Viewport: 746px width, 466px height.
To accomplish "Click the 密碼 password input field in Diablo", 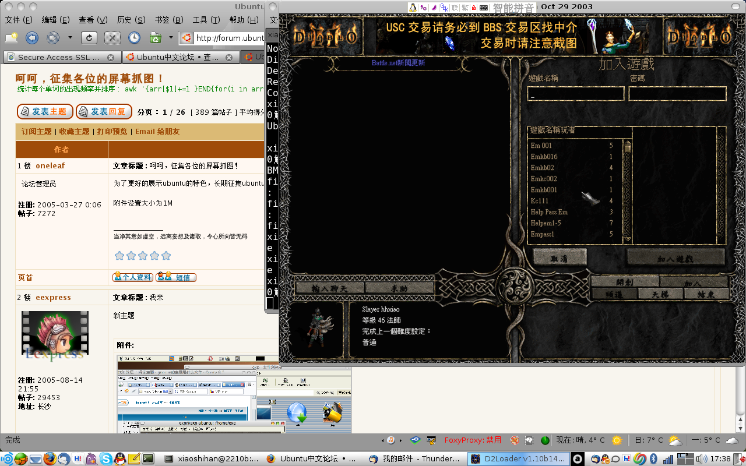I will pyautogui.click(x=677, y=94).
